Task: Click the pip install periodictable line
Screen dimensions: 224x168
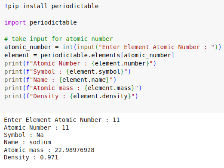Action: coord(52,6)
